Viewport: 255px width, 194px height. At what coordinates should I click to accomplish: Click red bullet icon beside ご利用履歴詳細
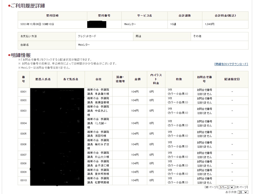(9, 6)
